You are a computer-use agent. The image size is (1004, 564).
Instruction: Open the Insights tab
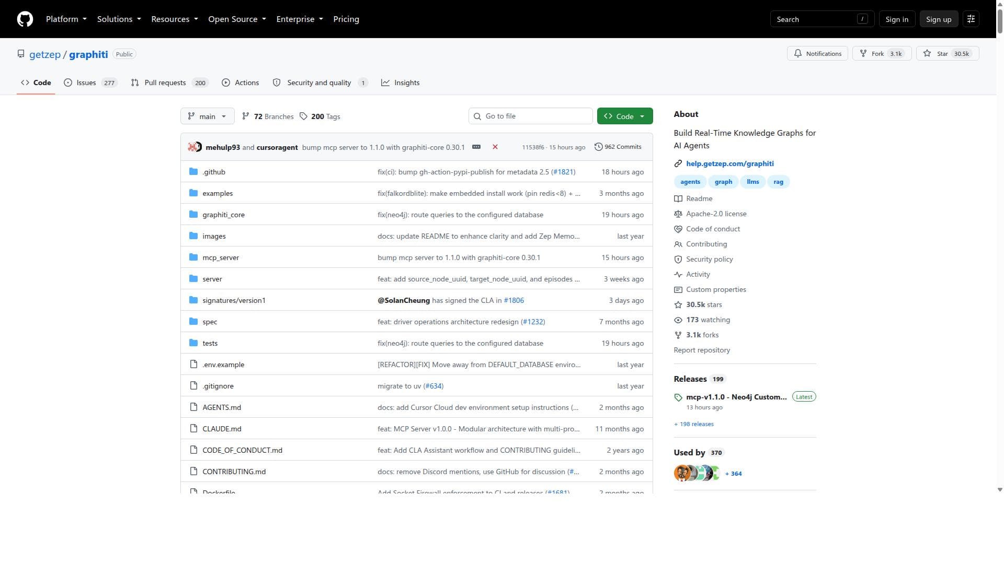(401, 83)
